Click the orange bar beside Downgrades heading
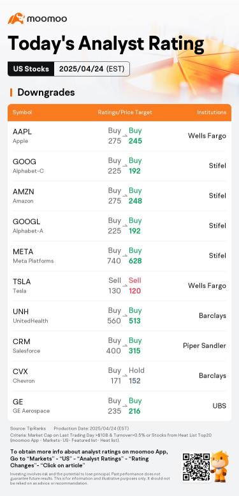This screenshot has width=239, height=496. [x=11, y=93]
